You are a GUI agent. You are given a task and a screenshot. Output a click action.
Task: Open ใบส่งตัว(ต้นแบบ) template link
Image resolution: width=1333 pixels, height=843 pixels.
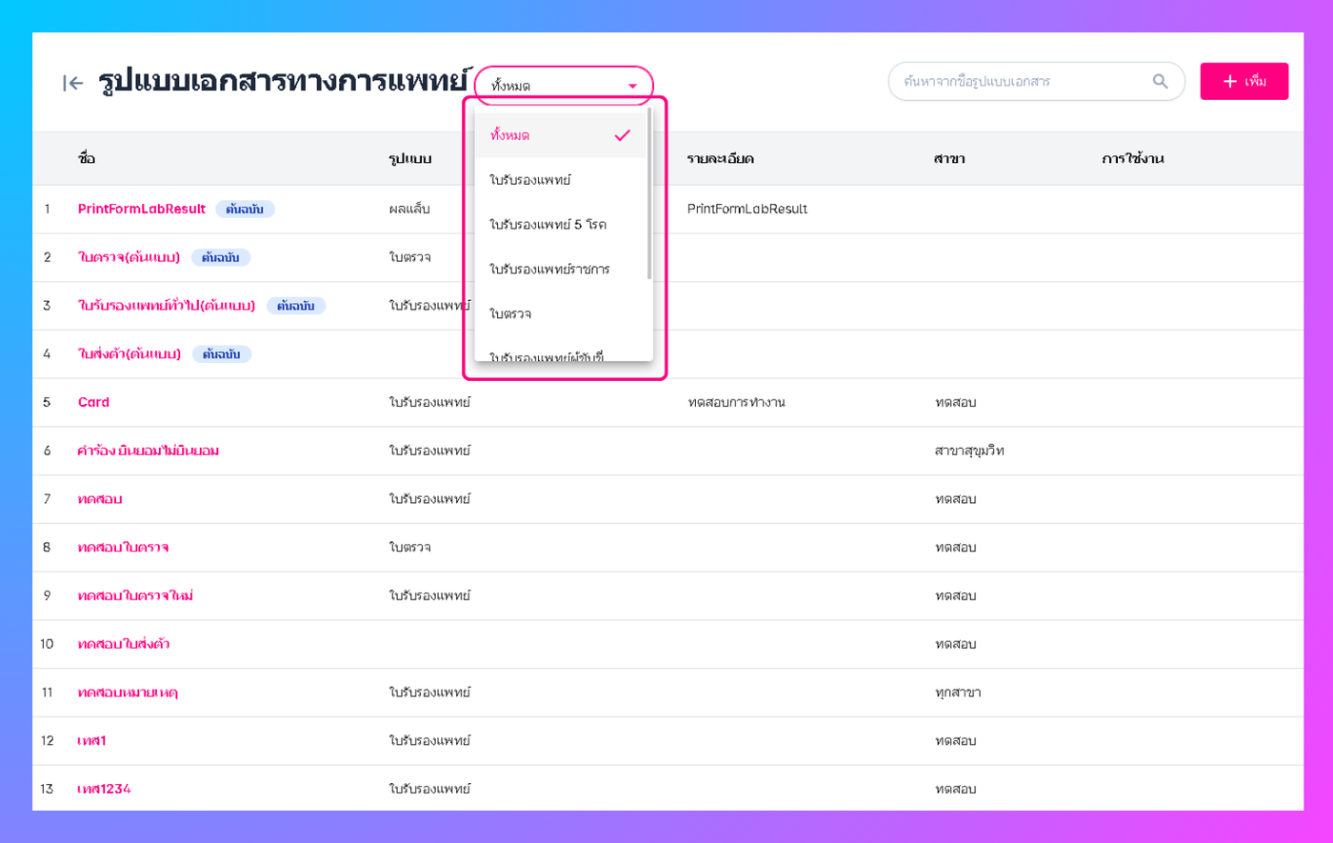coord(129,354)
